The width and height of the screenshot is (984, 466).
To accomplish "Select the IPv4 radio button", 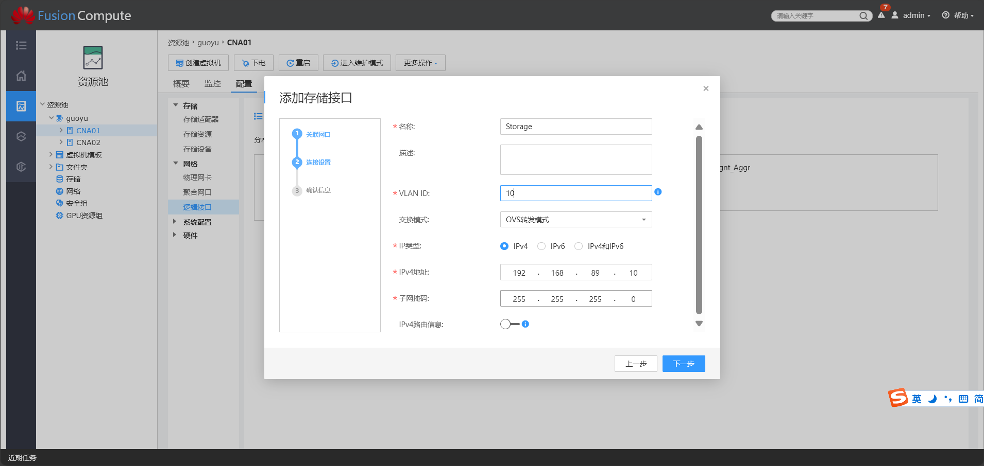I will [504, 246].
